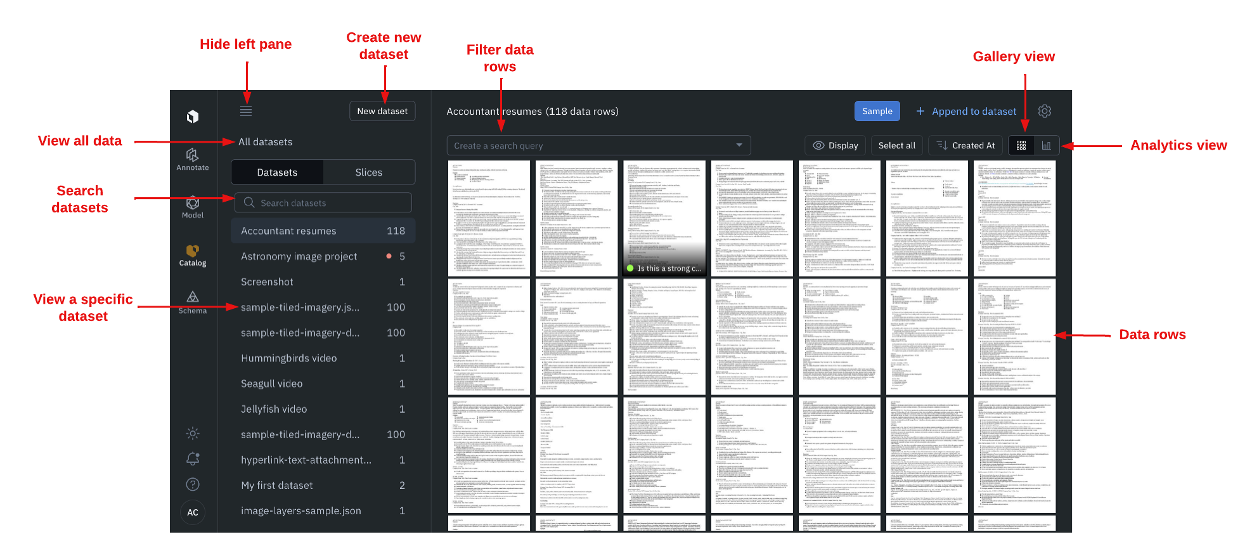Open the Display options button

[836, 145]
